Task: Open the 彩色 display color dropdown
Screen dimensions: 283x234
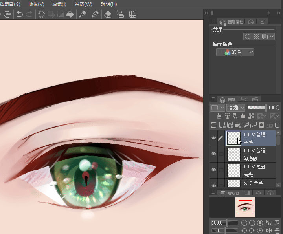Action: [x=235, y=52]
